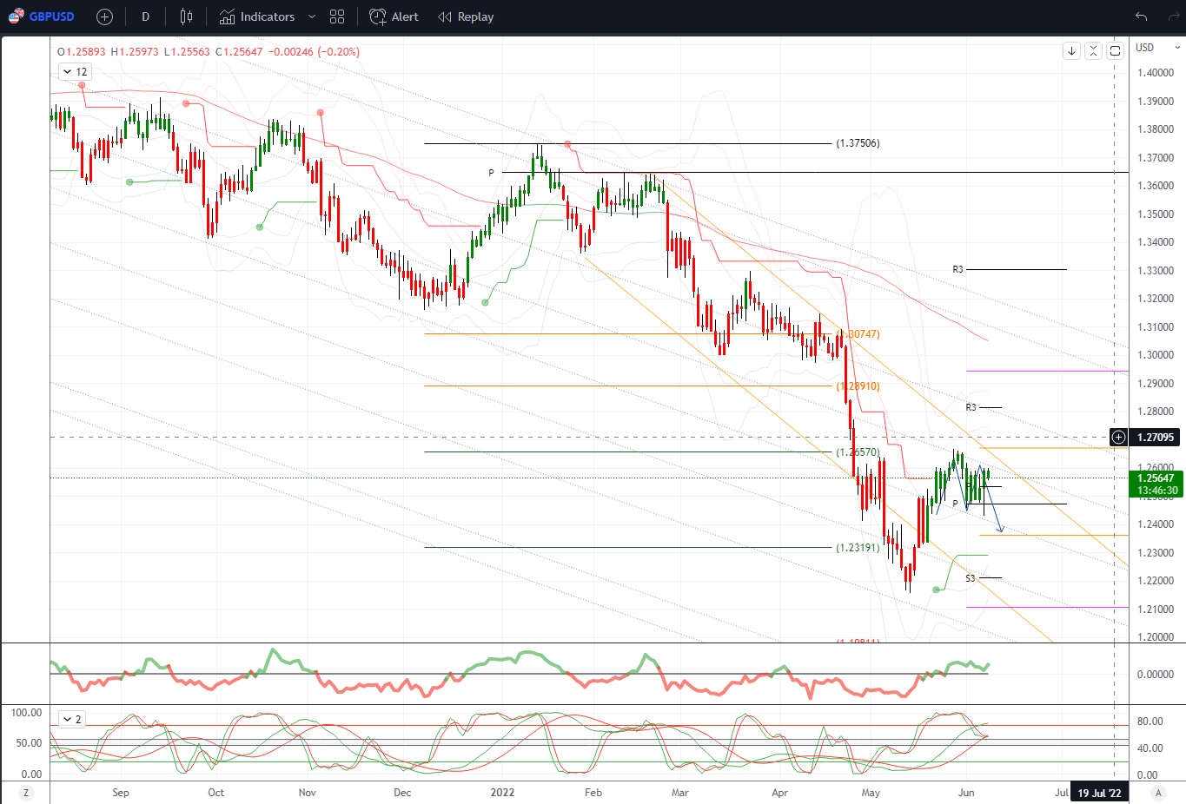
Task: Select the (1.30747) orange level label
Action: pos(858,334)
